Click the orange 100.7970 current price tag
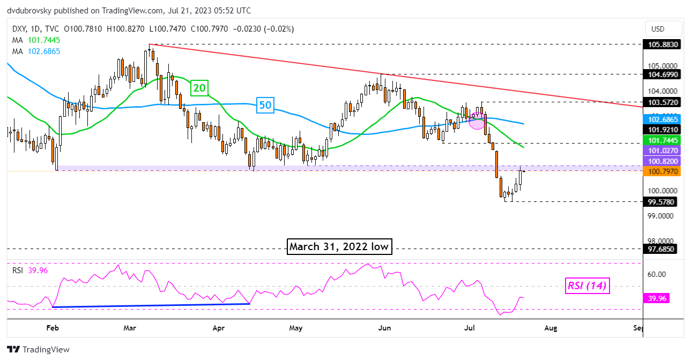The width and height of the screenshot is (691, 361). coord(662,171)
